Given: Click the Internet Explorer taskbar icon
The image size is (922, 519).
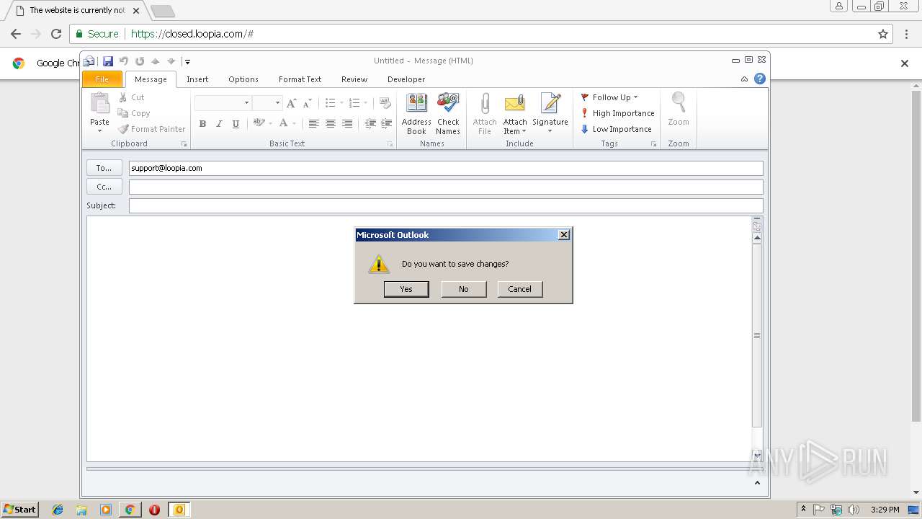Looking at the screenshot, I should [58, 510].
